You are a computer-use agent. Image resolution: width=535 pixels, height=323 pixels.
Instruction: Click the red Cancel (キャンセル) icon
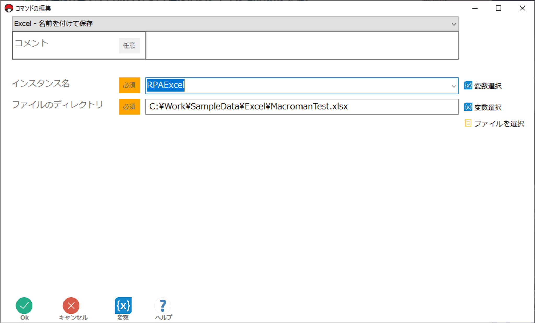tap(71, 306)
